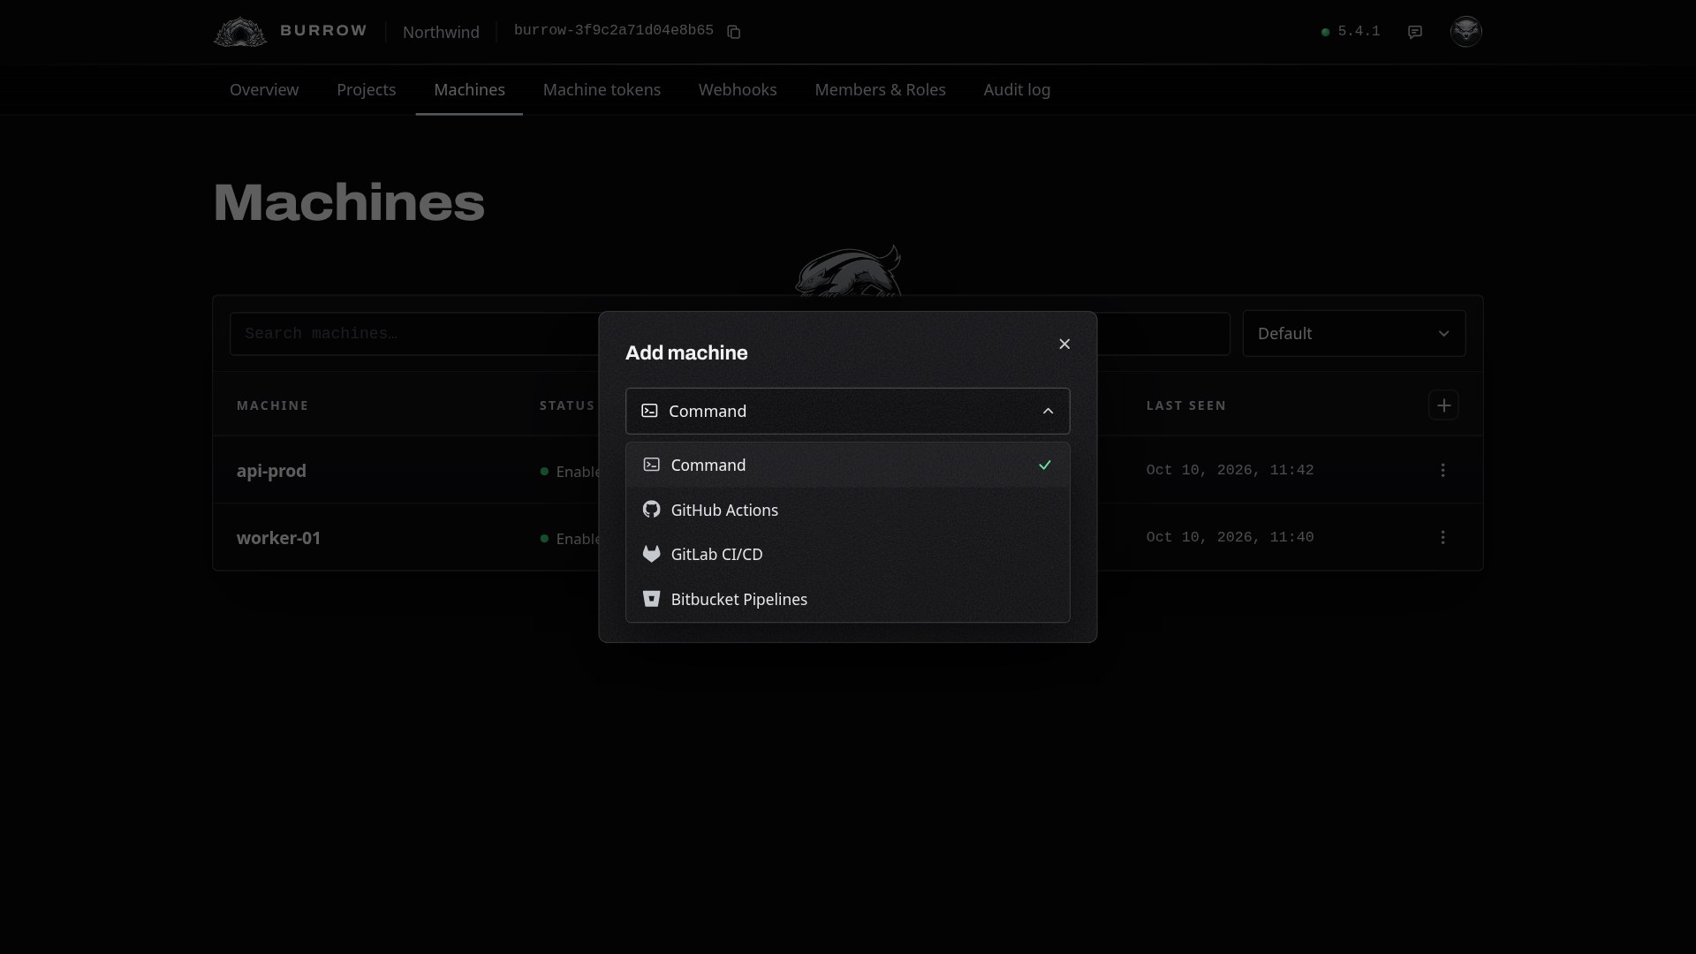Click the Northwind organization name
1696x954 pixels.
pos(441,32)
